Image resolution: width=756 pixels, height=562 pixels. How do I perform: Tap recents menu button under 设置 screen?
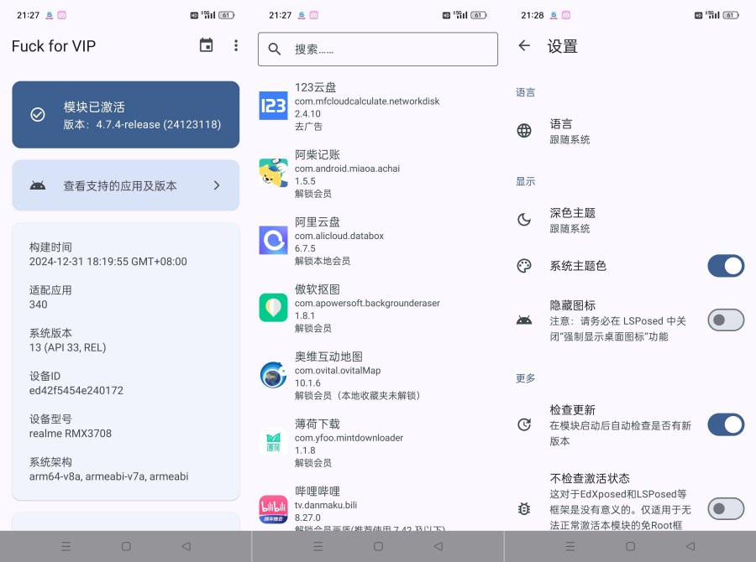[570, 546]
